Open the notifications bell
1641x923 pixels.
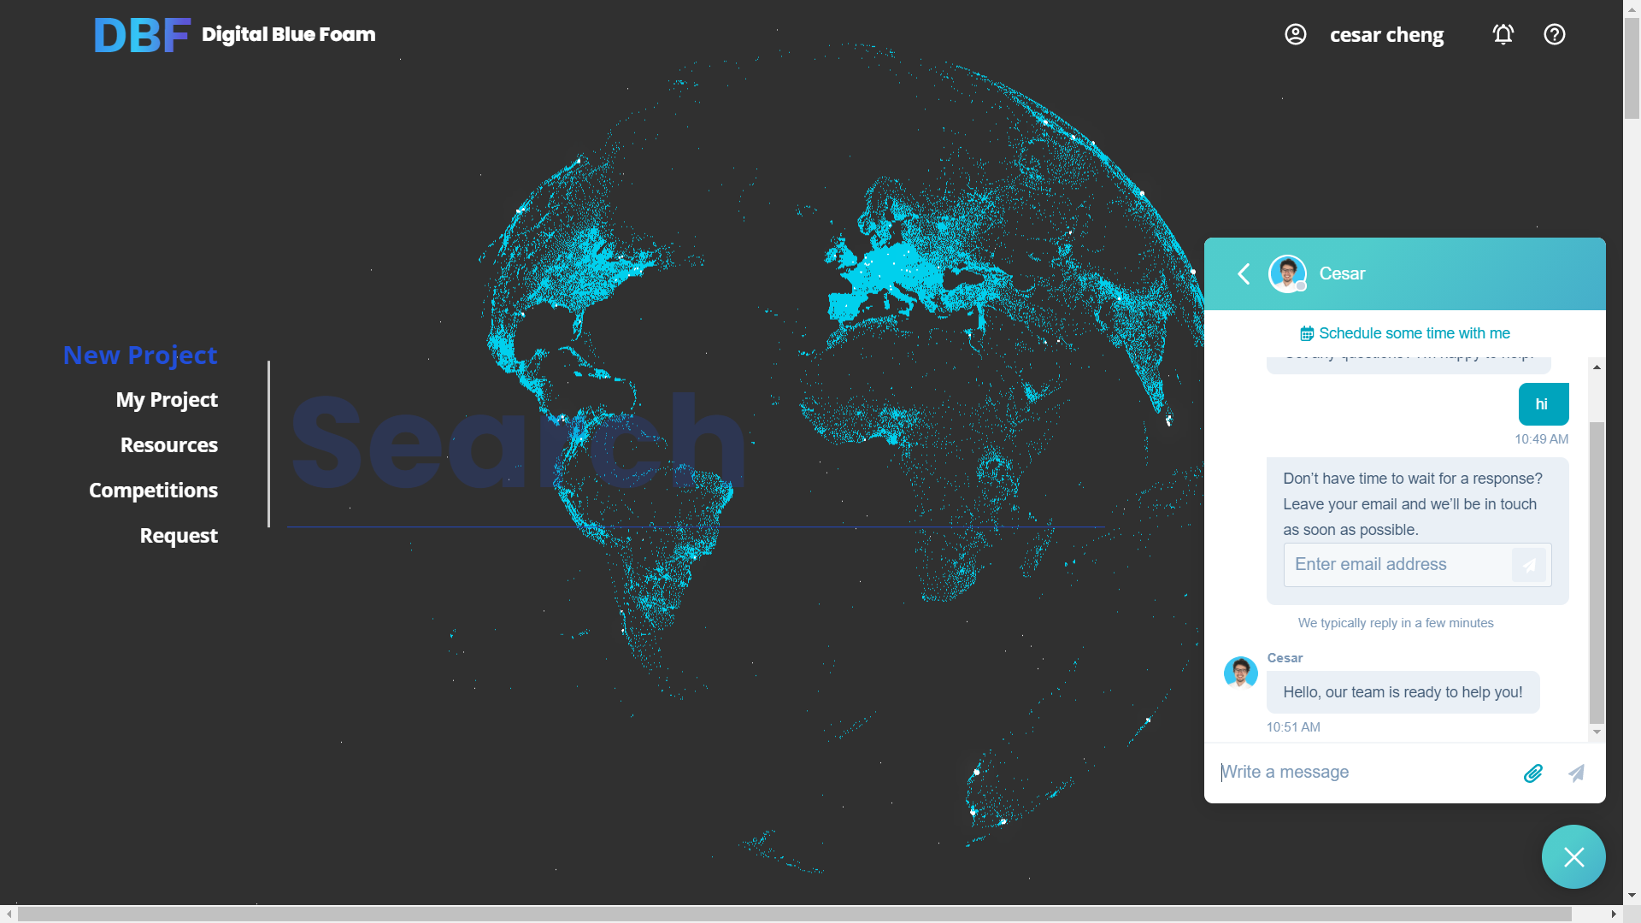pos(1503,34)
